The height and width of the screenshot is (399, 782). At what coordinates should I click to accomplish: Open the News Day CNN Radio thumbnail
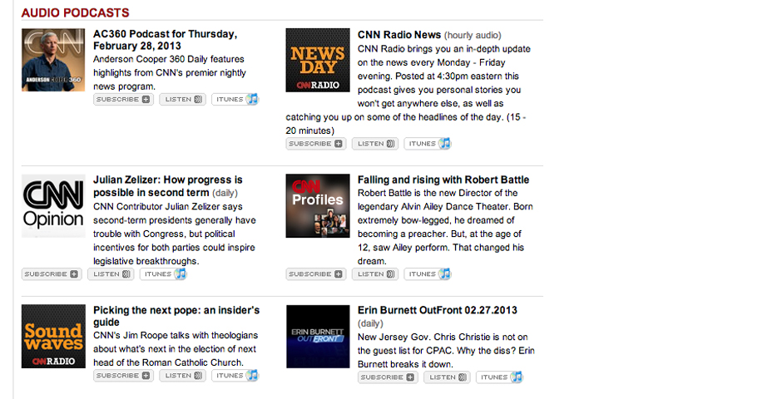[x=318, y=60]
